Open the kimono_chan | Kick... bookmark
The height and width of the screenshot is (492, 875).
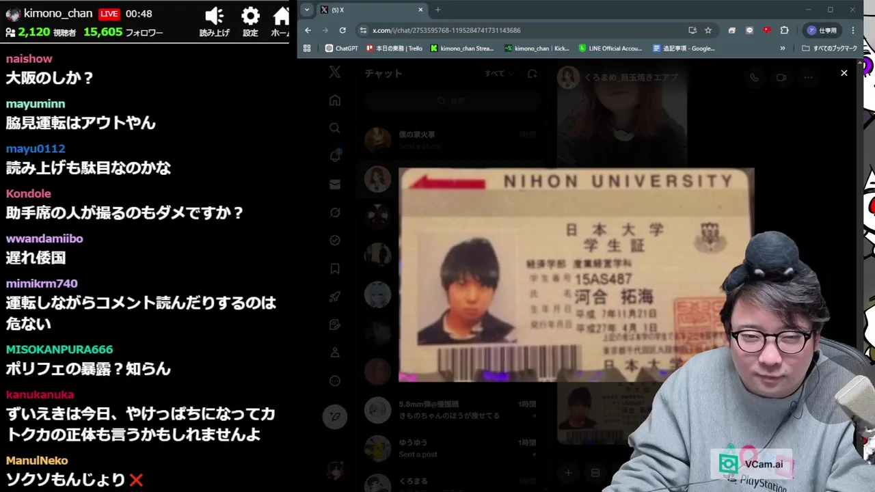point(537,49)
